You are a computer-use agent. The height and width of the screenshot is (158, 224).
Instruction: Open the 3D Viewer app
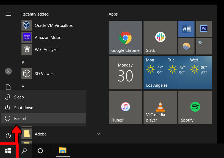44,74
